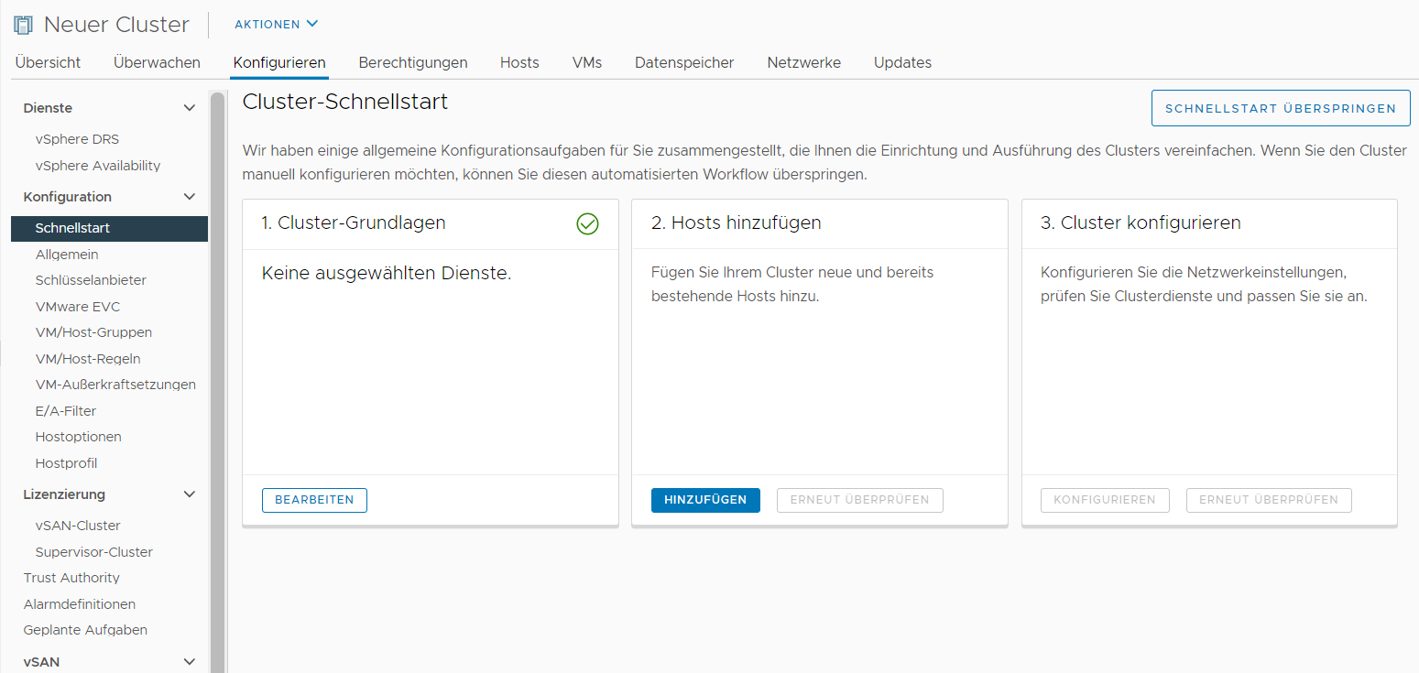Select Hostoptionen in sidebar
This screenshot has width=1419, height=673.
coord(79,437)
